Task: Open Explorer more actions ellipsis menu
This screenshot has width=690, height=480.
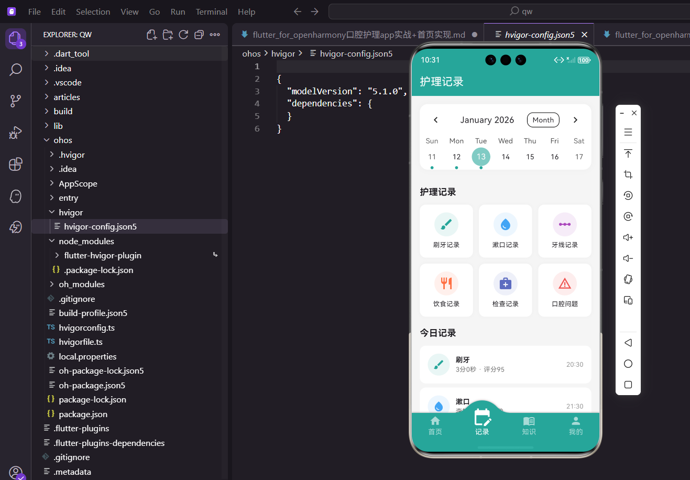Action: click(215, 35)
